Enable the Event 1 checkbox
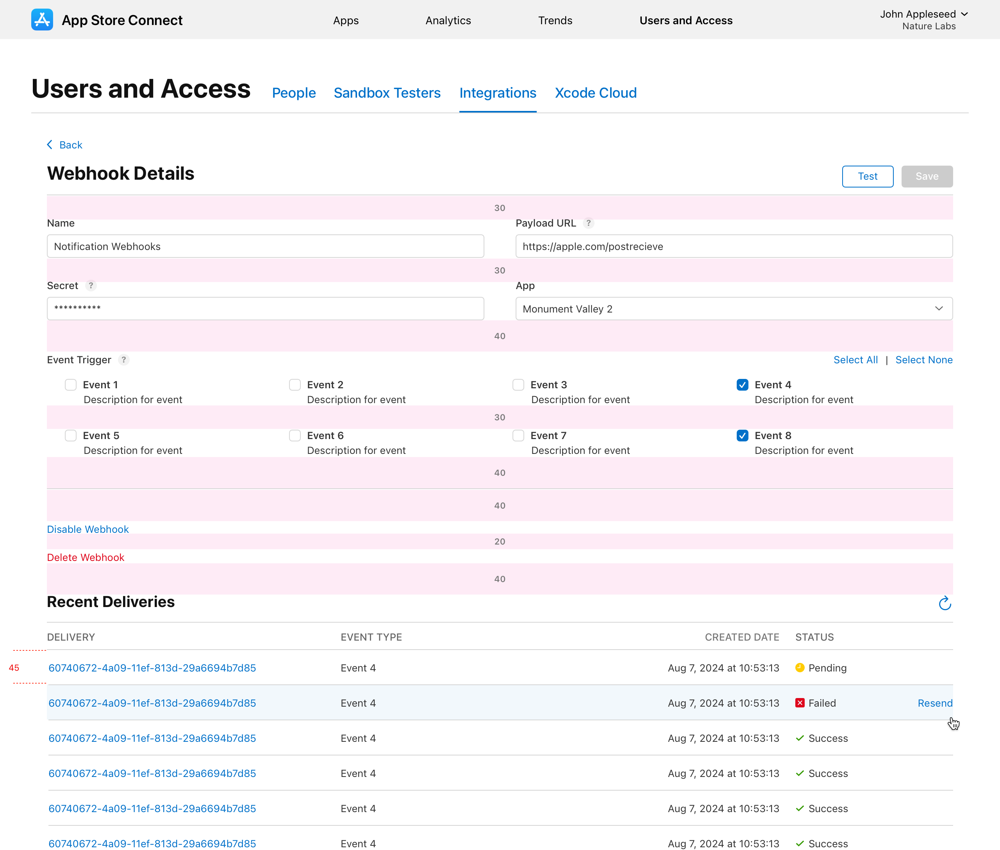This screenshot has height=850, width=1000. point(71,385)
